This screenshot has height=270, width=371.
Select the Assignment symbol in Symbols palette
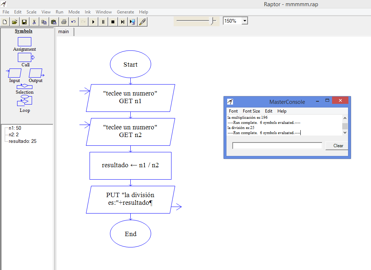coord(24,42)
